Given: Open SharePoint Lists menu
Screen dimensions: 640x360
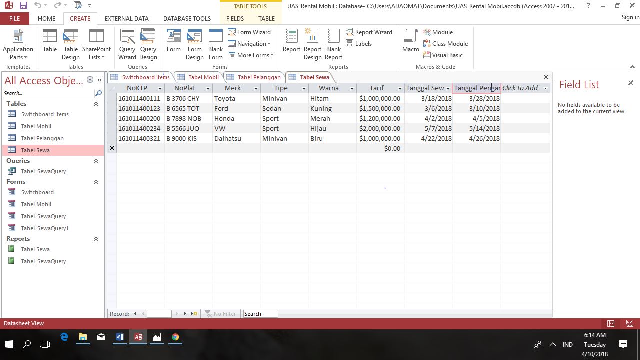Looking at the screenshot, I should click(x=96, y=44).
